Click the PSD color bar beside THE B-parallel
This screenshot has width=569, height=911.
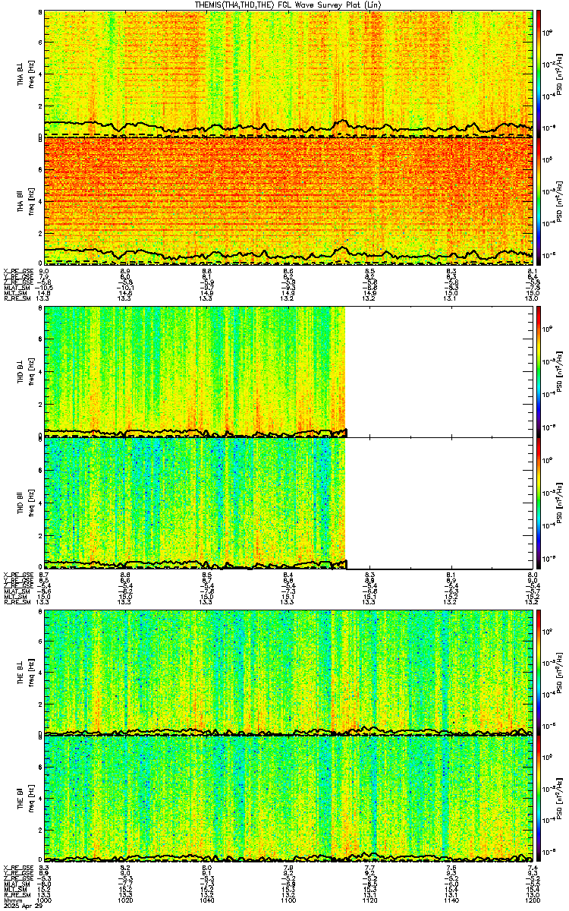point(539,799)
